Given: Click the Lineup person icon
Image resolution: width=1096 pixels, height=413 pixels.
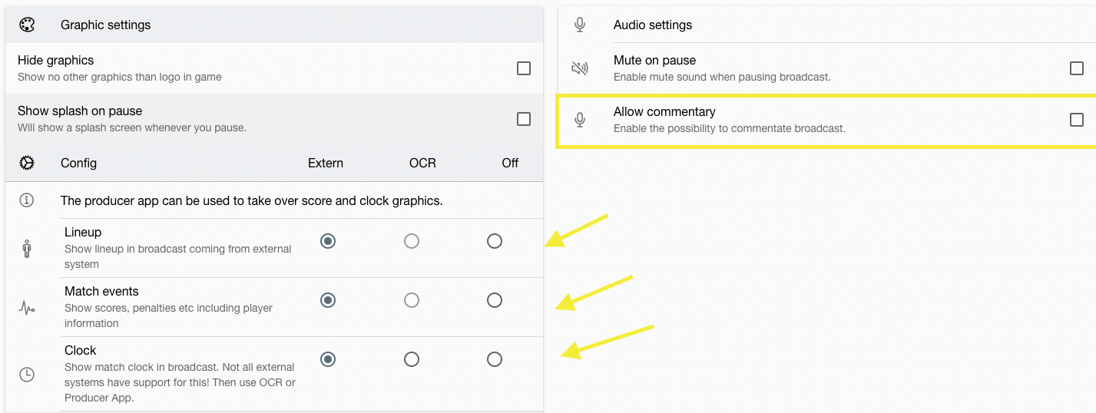Looking at the screenshot, I should click(27, 249).
